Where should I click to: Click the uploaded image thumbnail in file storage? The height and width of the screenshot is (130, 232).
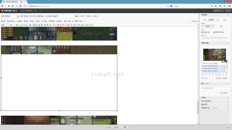(215, 55)
